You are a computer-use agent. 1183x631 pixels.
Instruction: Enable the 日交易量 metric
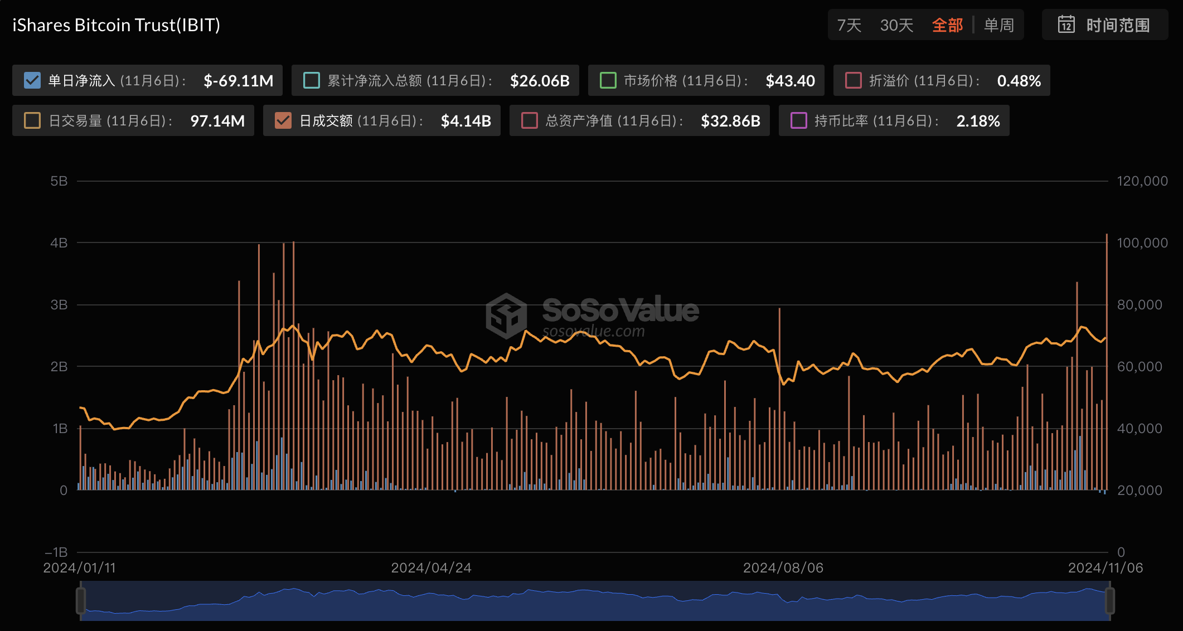click(32, 120)
